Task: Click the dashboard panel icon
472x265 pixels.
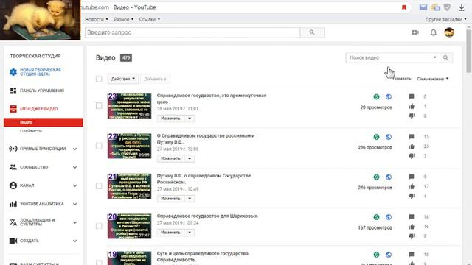Action: point(13,91)
